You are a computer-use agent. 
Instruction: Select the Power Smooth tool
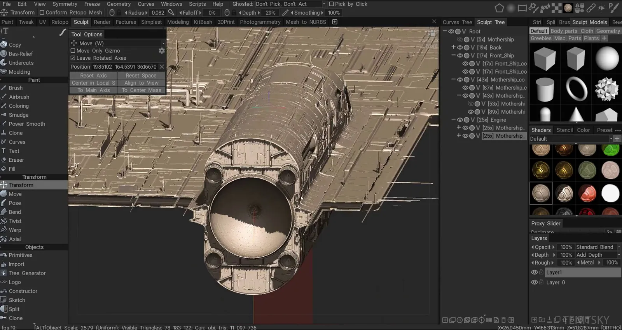[27, 124]
